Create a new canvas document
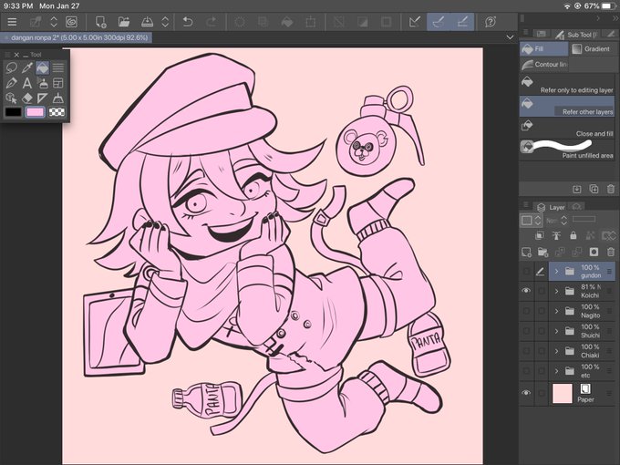The height and width of the screenshot is (465, 620). (101, 22)
